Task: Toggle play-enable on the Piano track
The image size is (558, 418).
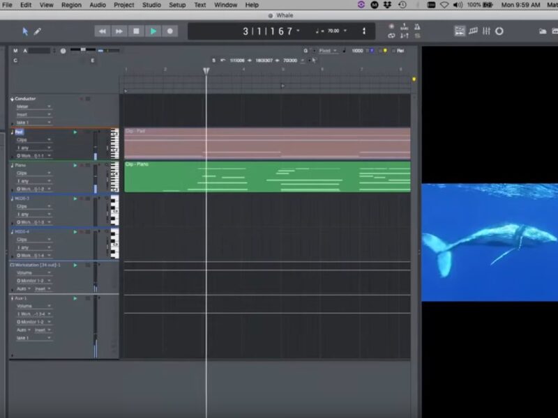Action: [x=75, y=165]
